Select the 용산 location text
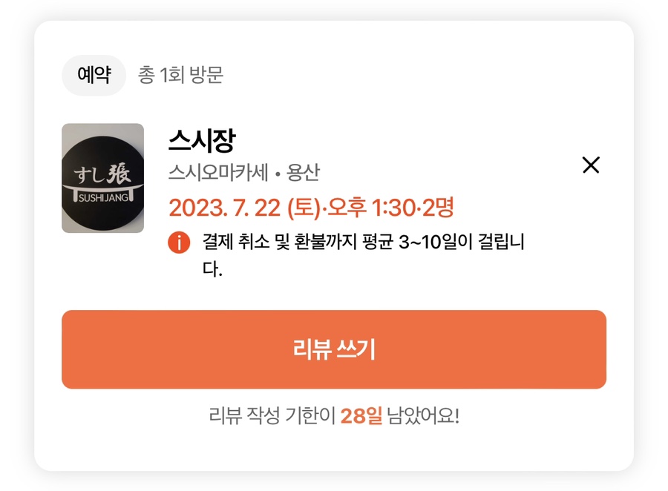This screenshot has height=491, width=668. point(303,173)
